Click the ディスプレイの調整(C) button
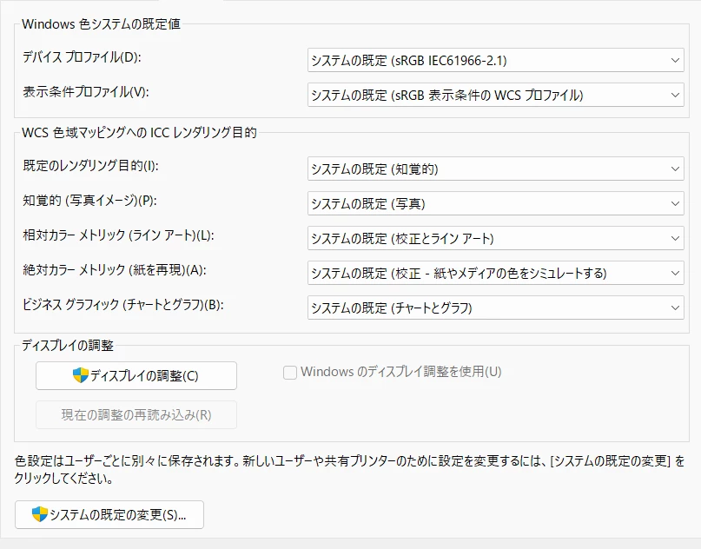The image size is (701, 549). (136, 375)
